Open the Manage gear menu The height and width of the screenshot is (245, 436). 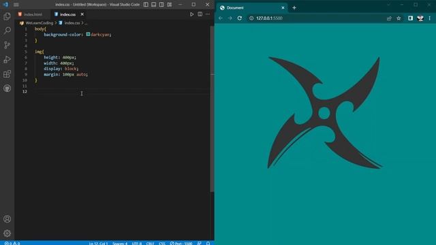click(x=7, y=233)
